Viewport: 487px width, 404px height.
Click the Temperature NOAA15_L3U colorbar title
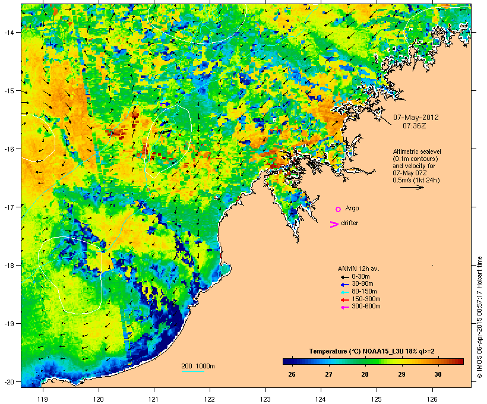[x=372, y=351]
